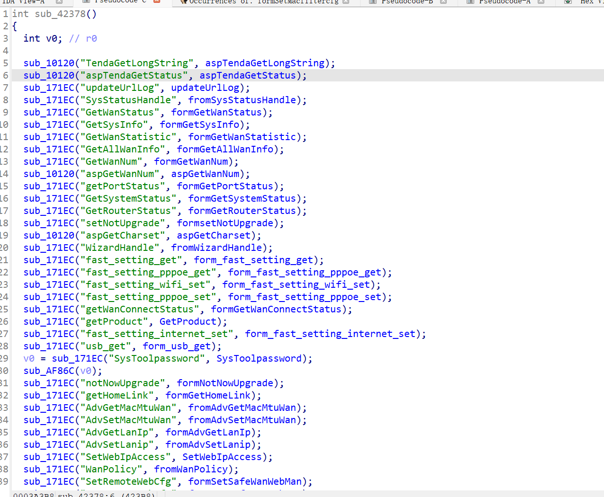Click the "AdvGetLanIp" string
Viewport: 604px width, 497px height.
pyautogui.click(x=117, y=432)
